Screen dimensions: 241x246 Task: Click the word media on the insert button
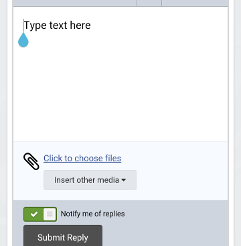coord(109,180)
